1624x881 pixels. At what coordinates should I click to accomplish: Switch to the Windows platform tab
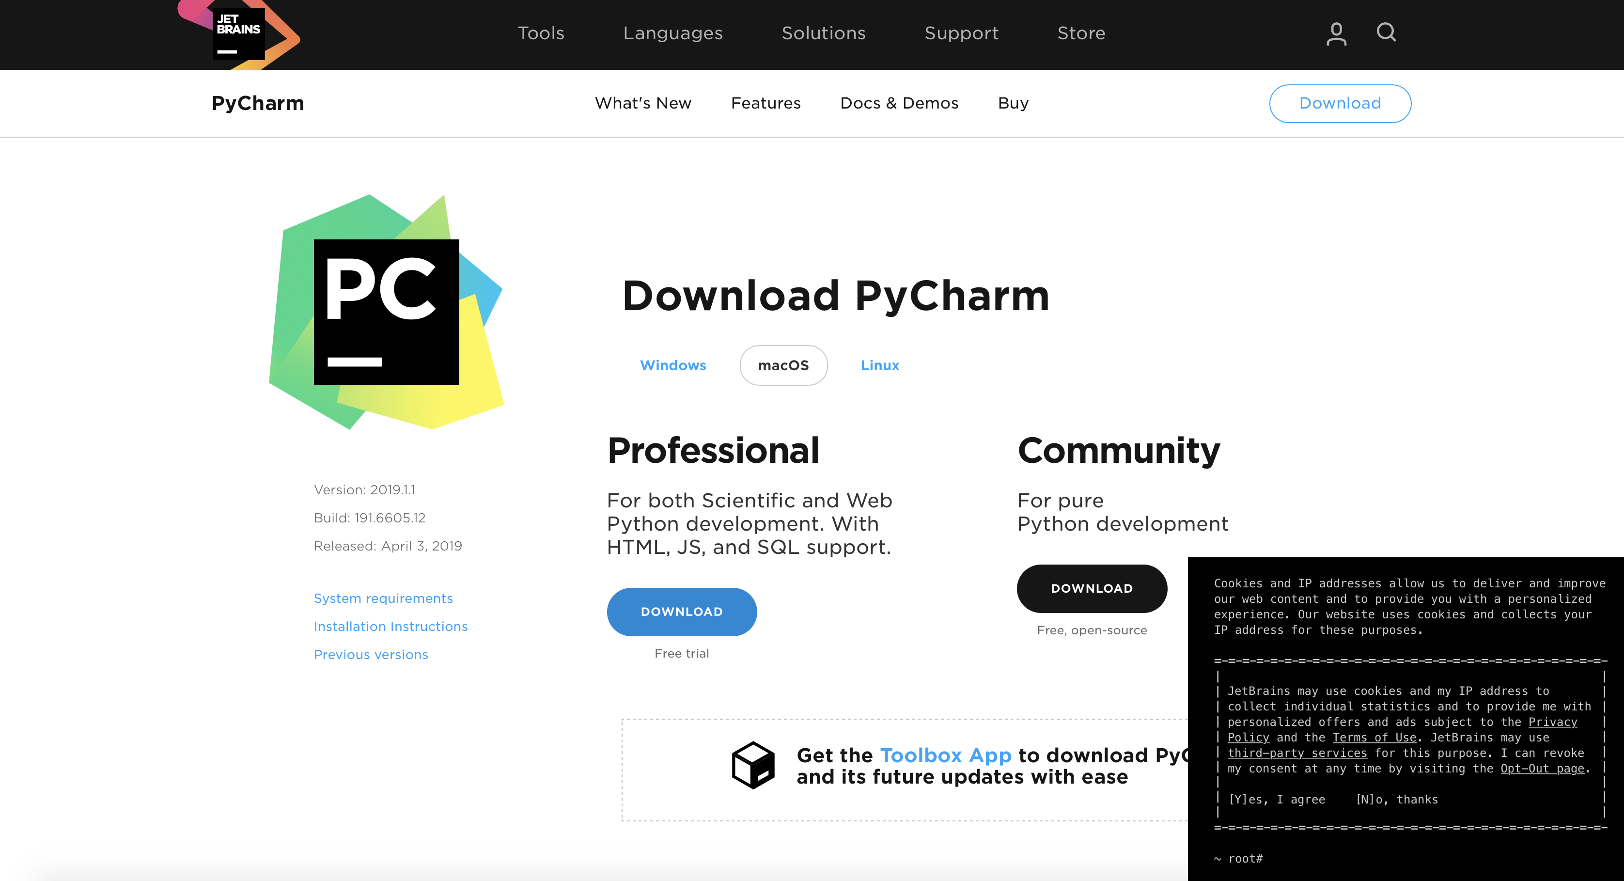click(x=672, y=365)
